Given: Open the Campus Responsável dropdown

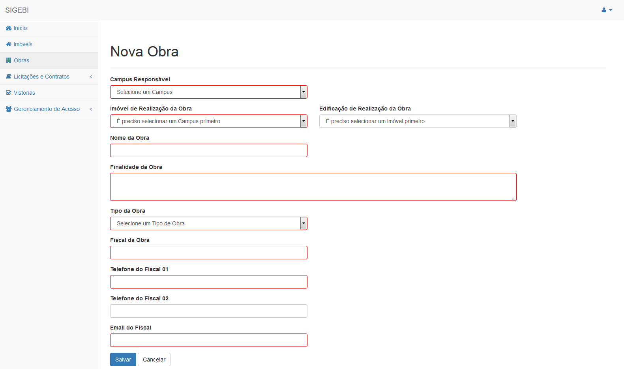Looking at the screenshot, I should [x=209, y=92].
